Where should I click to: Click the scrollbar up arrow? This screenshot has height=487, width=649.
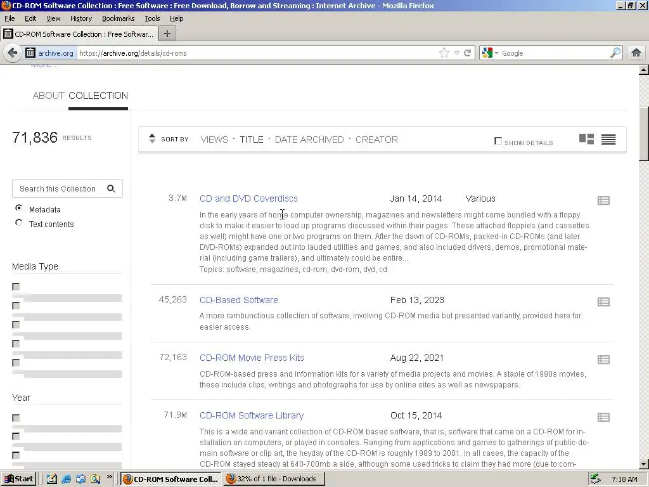(x=644, y=70)
